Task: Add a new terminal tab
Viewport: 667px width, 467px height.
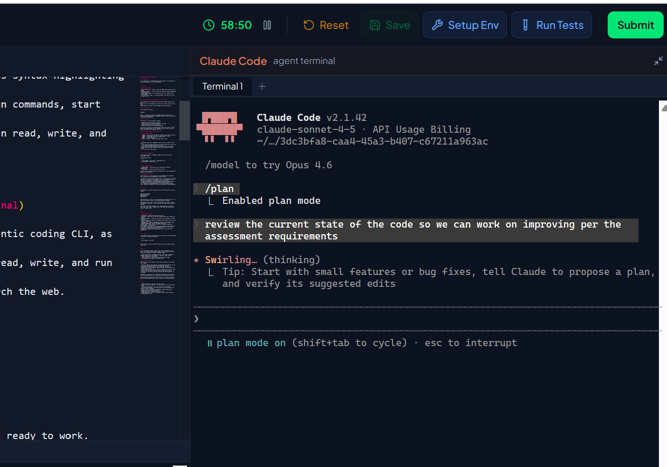Action: coord(262,86)
